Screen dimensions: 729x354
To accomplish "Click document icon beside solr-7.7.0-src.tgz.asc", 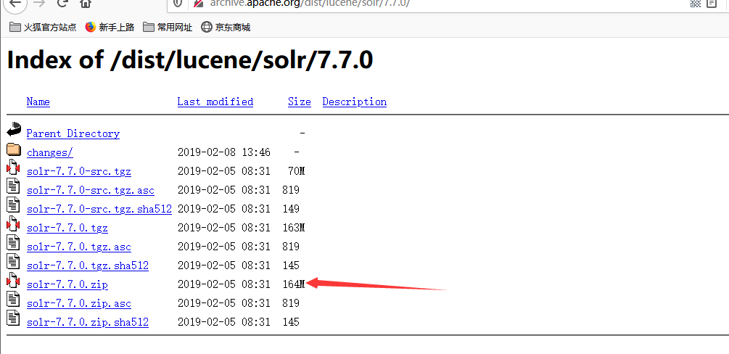I will tap(14, 186).
